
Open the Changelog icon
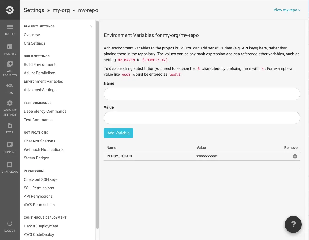tap(10, 165)
